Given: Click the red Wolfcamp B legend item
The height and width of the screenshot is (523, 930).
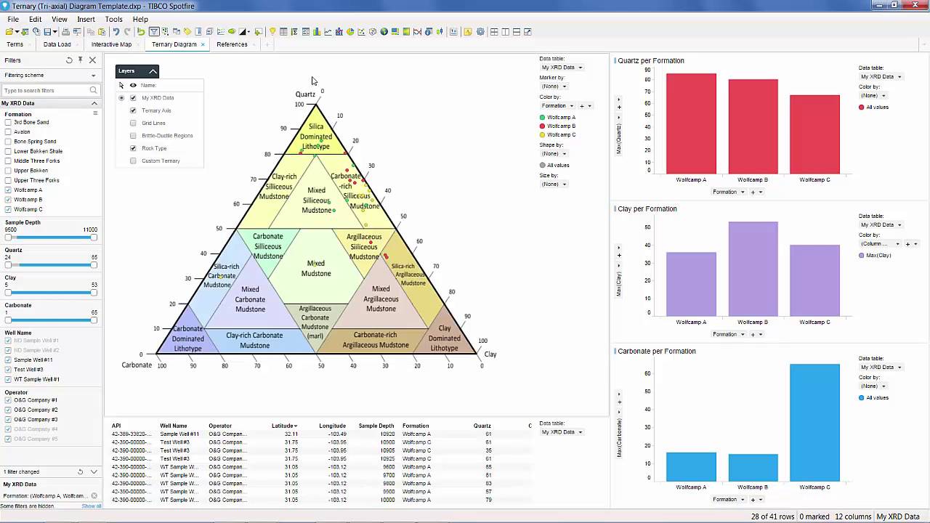Looking at the screenshot, I should tap(557, 126).
